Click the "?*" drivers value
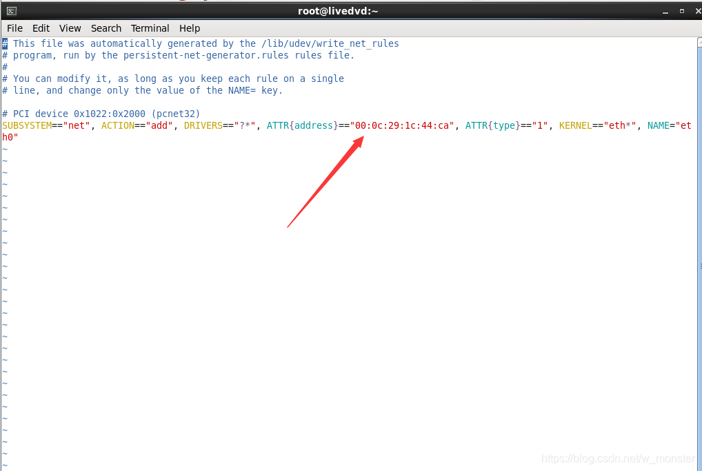Viewport: 702px width, 471px height. tap(244, 125)
